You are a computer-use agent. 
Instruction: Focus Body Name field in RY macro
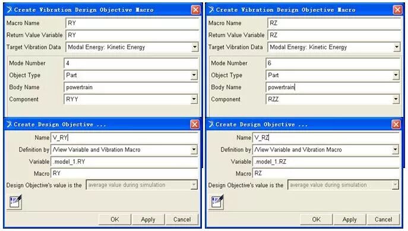131,87
